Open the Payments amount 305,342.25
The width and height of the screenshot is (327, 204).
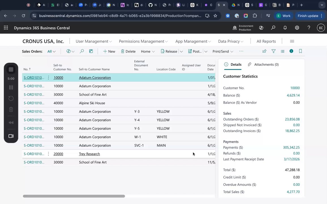pyautogui.click(x=291, y=147)
